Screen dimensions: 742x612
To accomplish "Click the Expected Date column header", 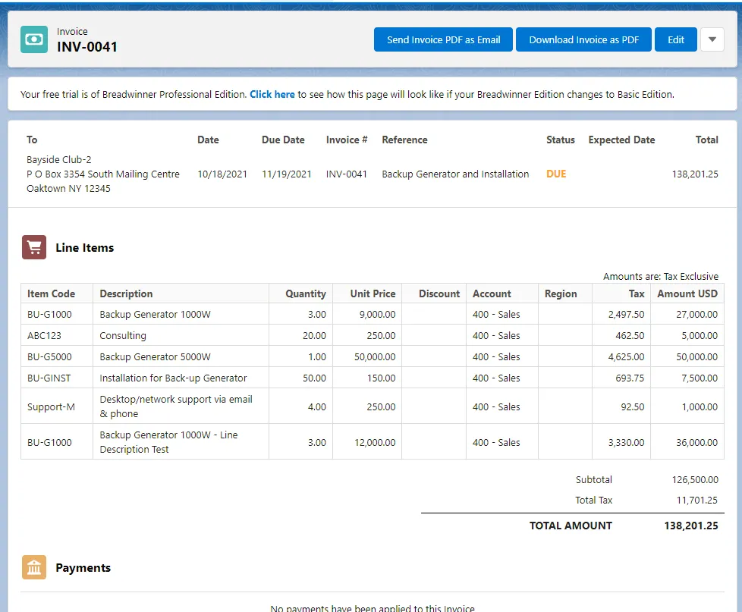I will pyautogui.click(x=621, y=140).
